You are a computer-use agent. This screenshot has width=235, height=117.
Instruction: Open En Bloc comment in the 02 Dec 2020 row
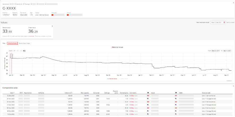tap(132, 96)
